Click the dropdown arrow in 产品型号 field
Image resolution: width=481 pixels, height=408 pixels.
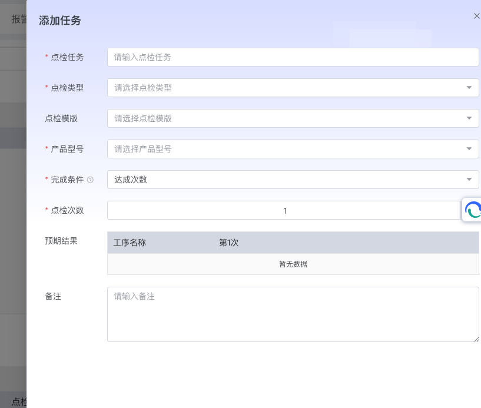click(x=469, y=149)
